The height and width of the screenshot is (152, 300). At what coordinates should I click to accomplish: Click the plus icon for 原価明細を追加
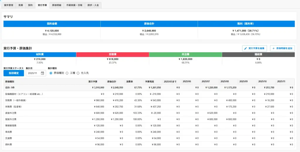pyautogui.click(x=273, y=48)
